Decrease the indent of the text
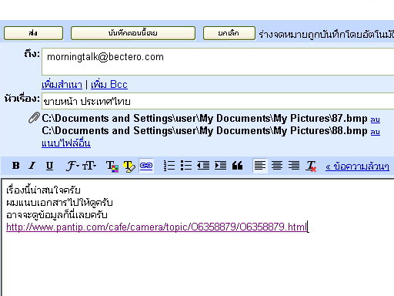 (x=203, y=166)
